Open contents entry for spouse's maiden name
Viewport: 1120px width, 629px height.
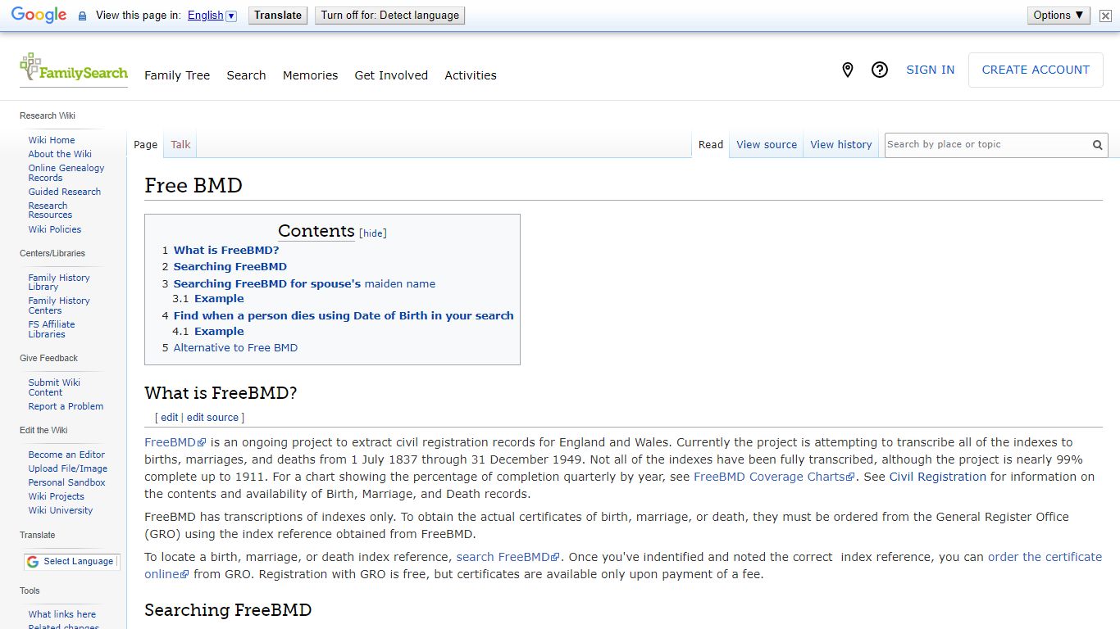click(x=304, y=284)
